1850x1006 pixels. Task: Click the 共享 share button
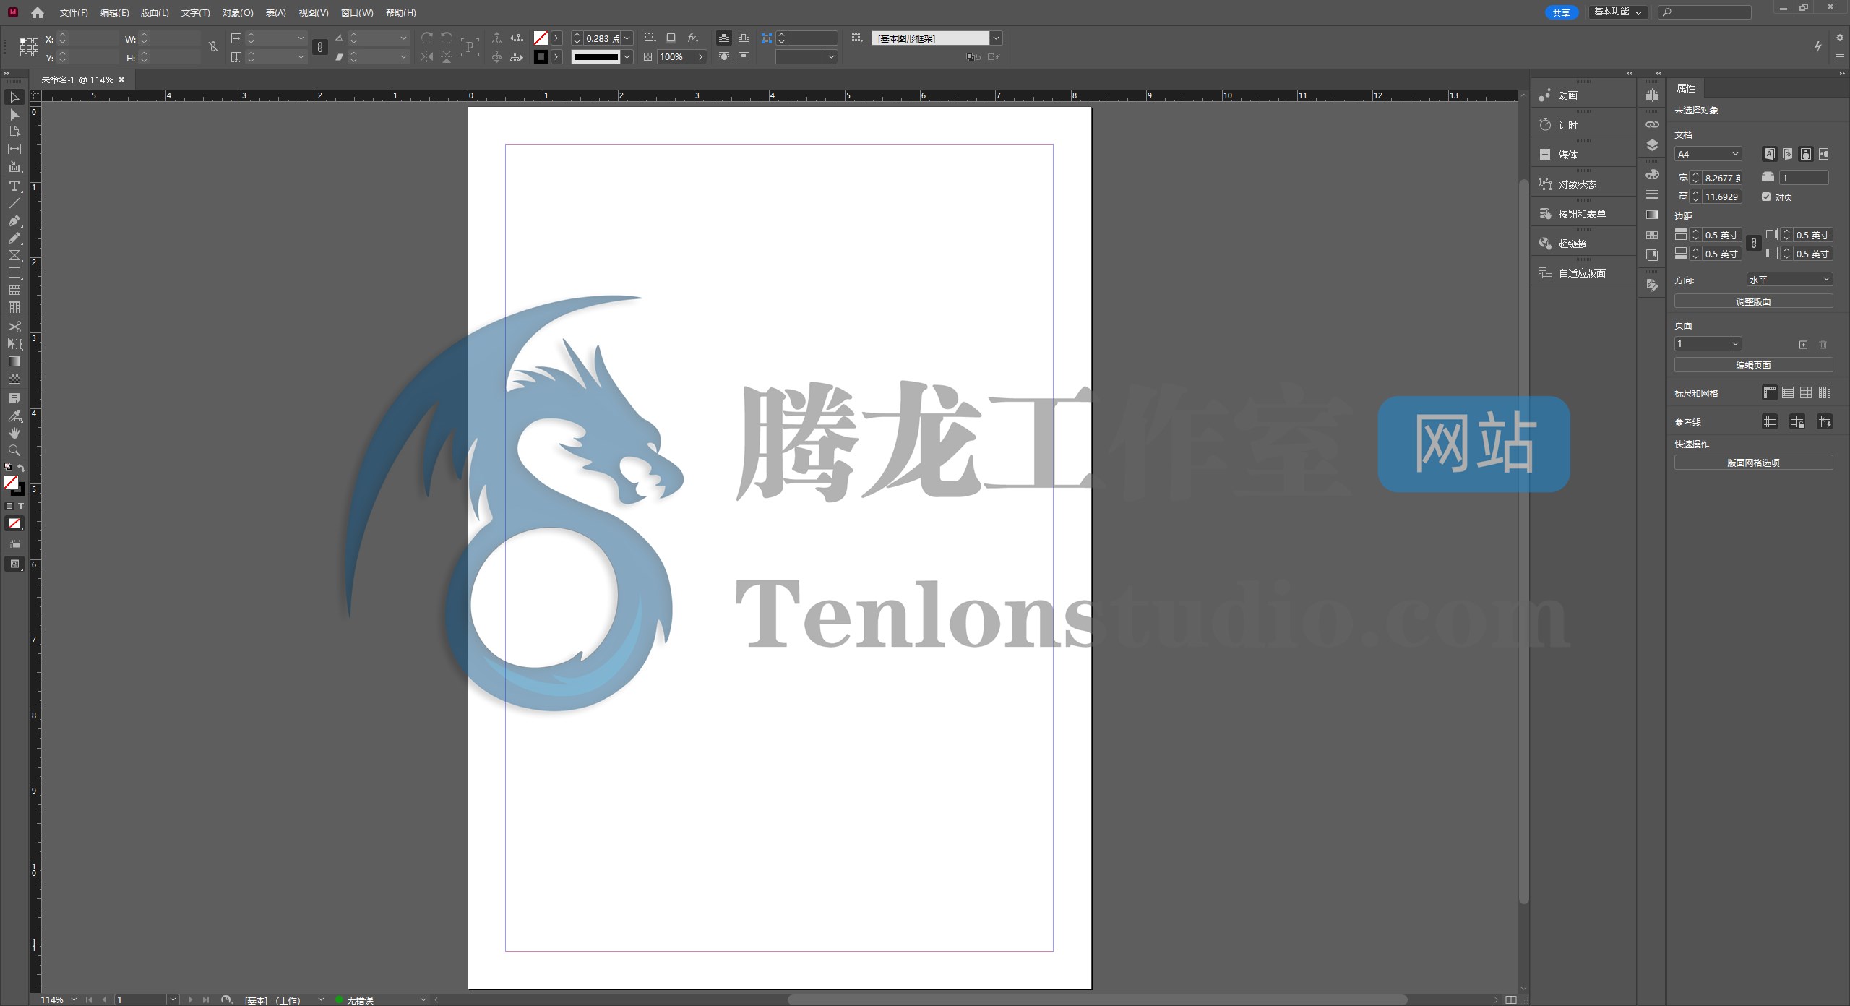1561,12
